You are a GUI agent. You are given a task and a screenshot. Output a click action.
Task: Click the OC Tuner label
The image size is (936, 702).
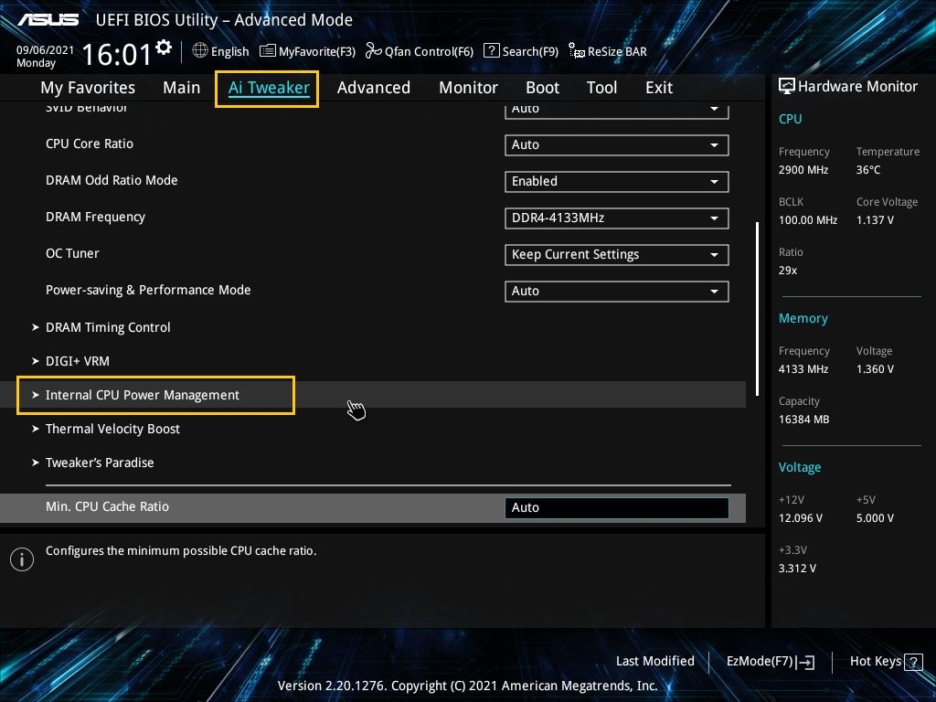[72, 254]
